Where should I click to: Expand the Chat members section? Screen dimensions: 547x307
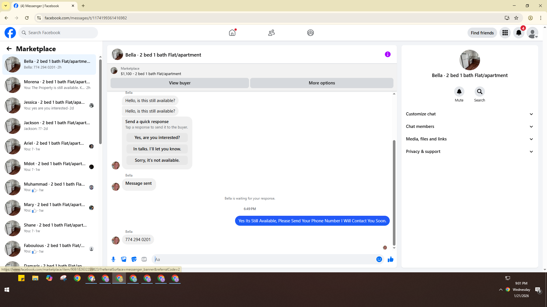pos(469,126)
